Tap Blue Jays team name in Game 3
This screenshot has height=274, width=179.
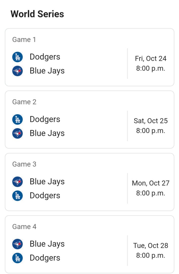pos(47,182)
